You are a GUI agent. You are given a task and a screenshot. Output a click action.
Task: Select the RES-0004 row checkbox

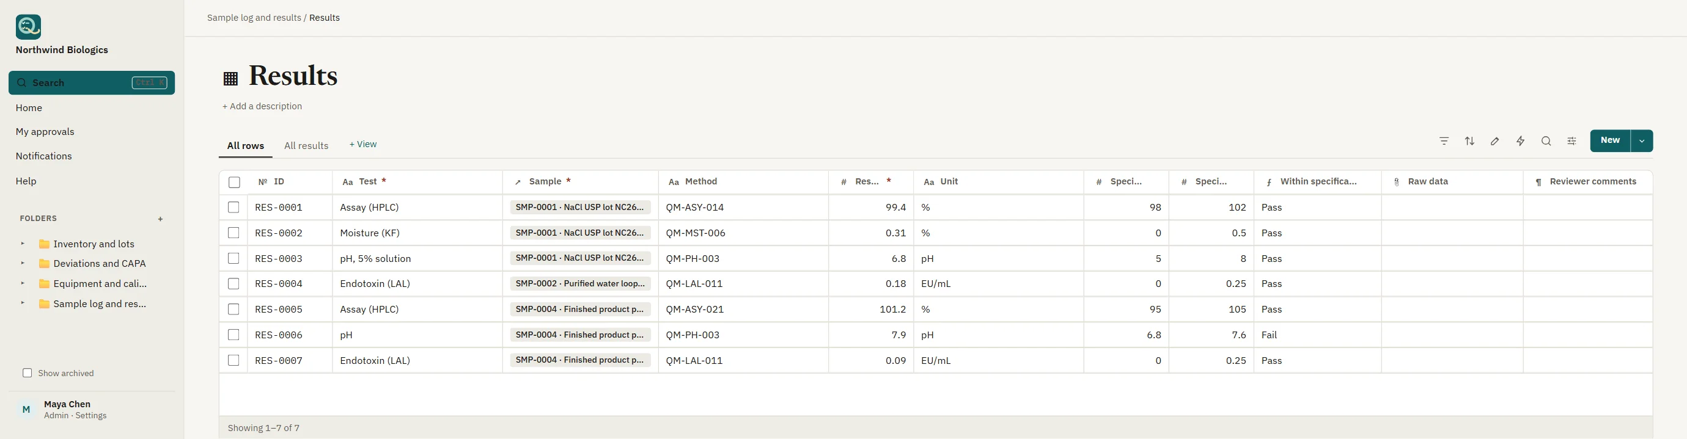[233, 283]
